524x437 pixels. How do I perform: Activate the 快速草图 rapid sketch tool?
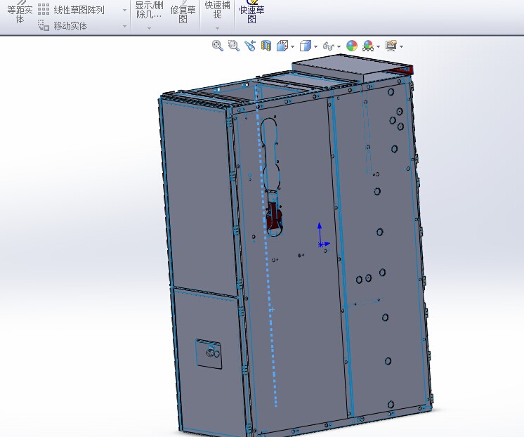[252, 12]
